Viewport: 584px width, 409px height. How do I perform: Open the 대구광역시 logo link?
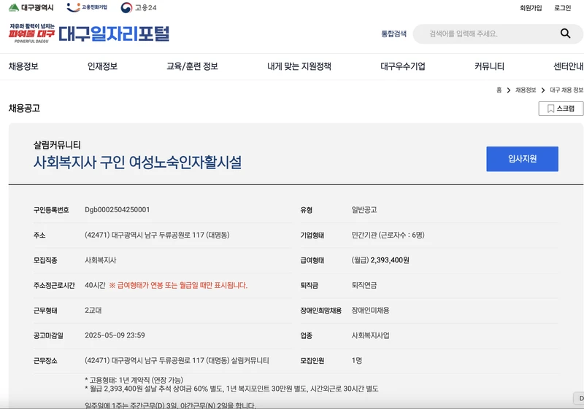pyautogui.click(x=31, y=7)
